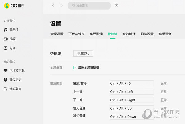The image size is (185, 124).
Task: Edit 增大音量 shortcut Ctrl + Alt + Up
Action: coord(132,108)
